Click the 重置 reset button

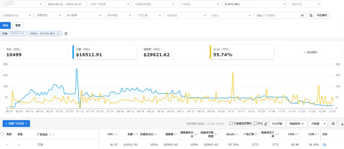18,25
